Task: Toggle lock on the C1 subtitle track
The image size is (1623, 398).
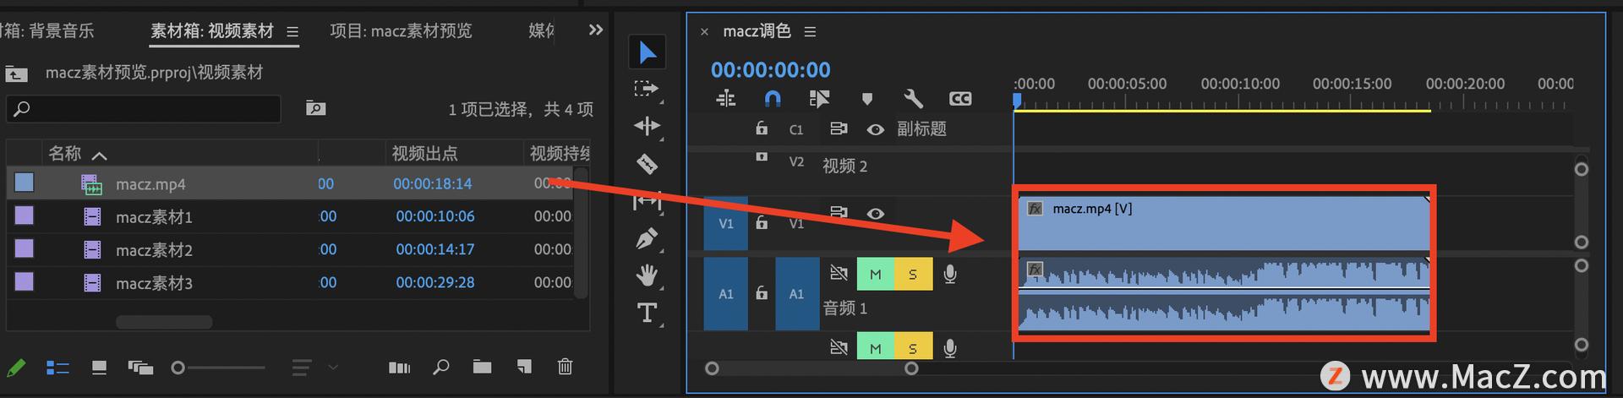Action: click(x=762, y=128)
